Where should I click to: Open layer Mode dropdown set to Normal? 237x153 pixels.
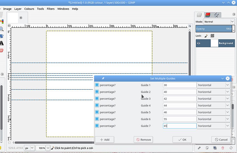click(x=219, y=22)
